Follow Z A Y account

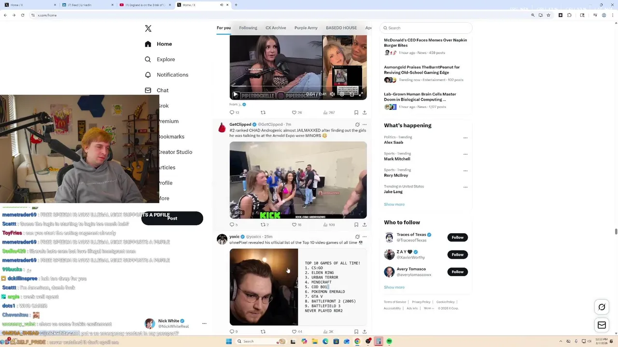pos(458,254)
